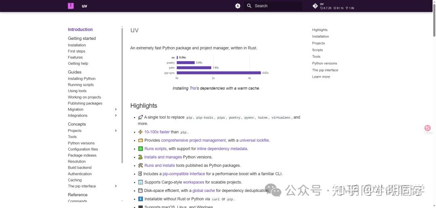Click the git repository icon in header
This screenshot has height=208, width=436.
click(315, 6)
